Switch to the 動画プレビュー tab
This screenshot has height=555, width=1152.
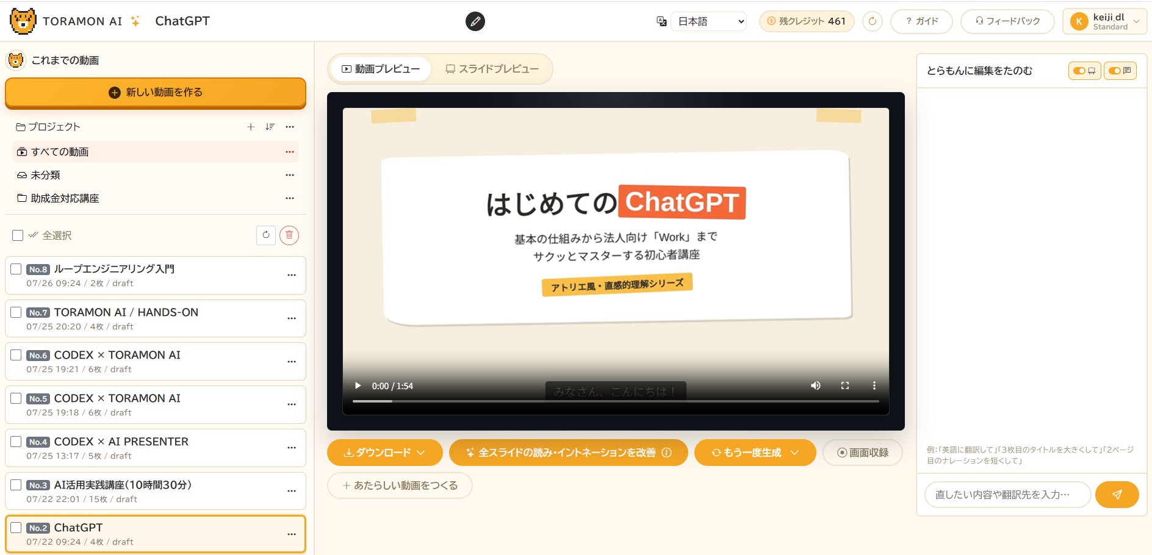(x=381, y=69)
